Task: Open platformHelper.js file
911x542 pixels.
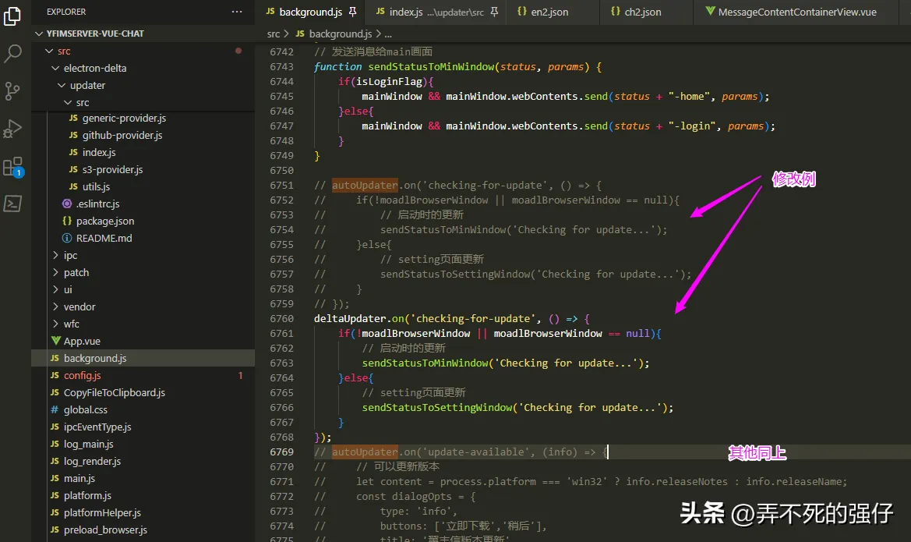Action: tap(143, 513)
